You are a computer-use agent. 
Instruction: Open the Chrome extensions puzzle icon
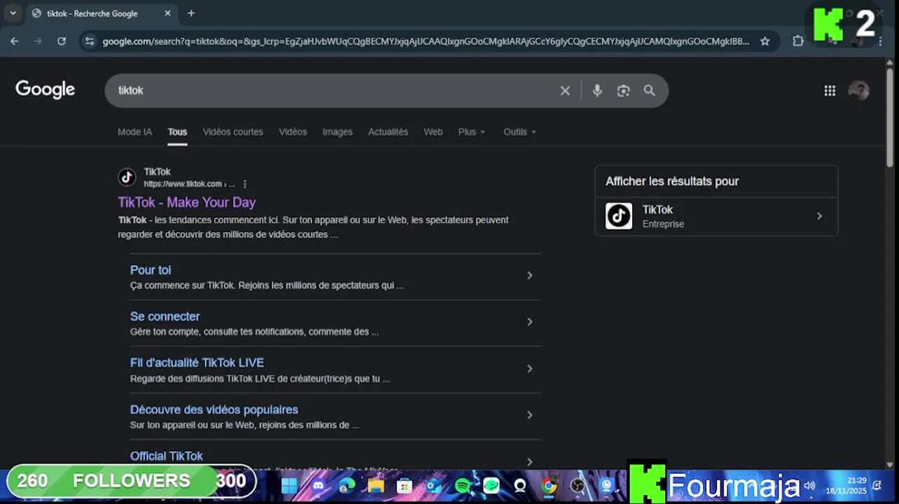tap(797, 41)
